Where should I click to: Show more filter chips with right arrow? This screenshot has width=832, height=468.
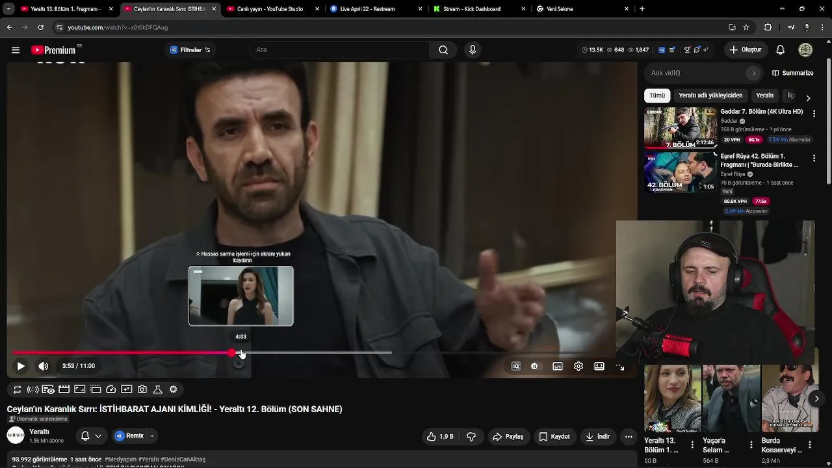click(808, 98)
